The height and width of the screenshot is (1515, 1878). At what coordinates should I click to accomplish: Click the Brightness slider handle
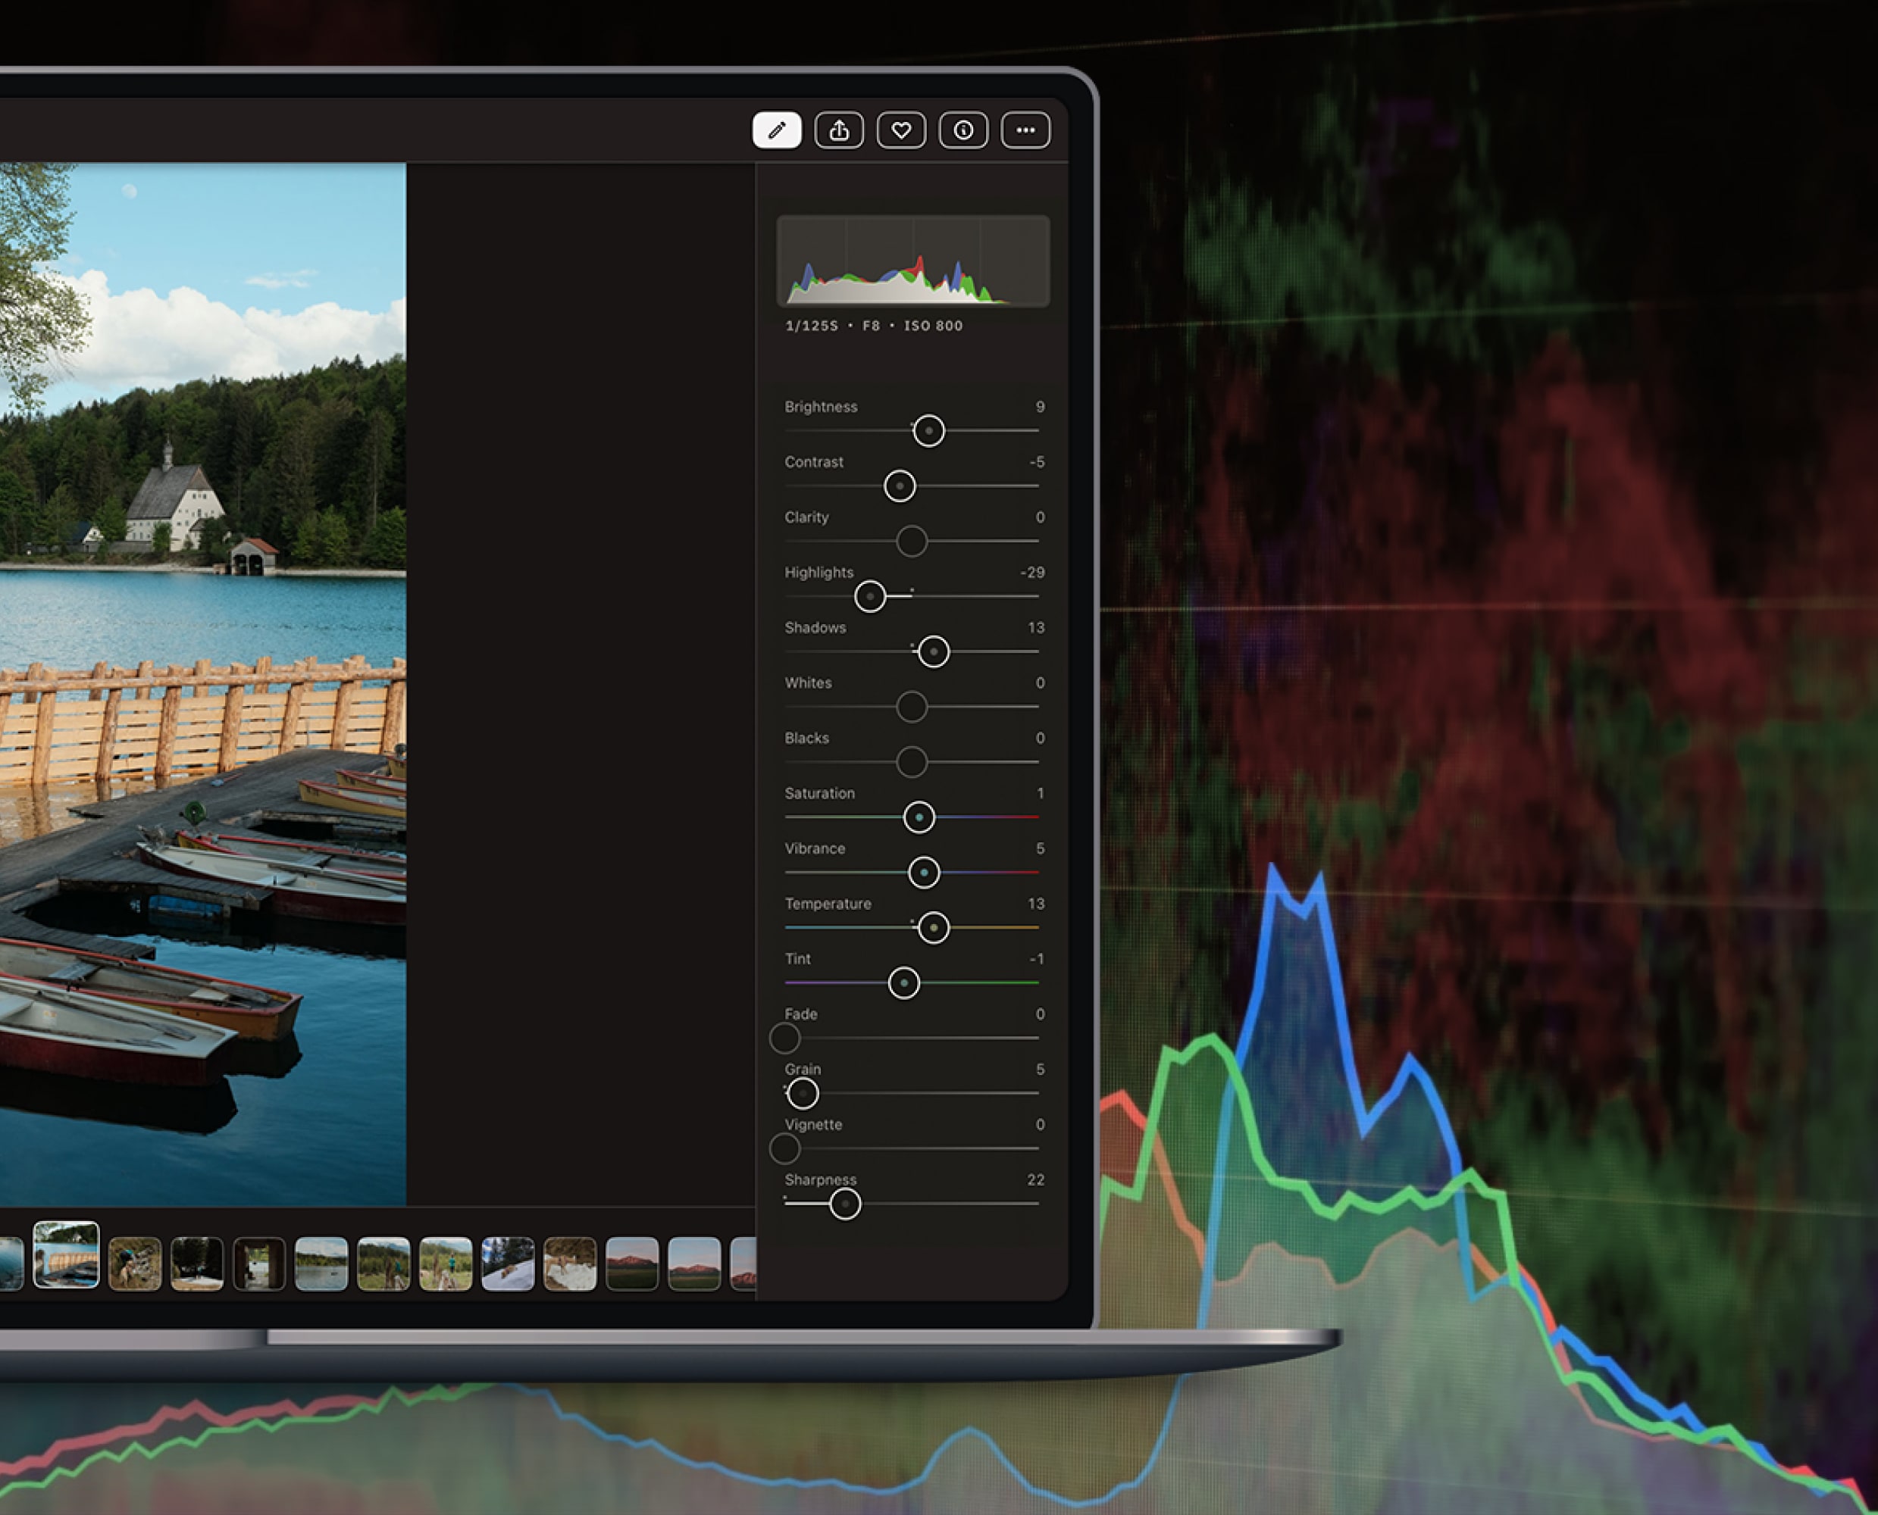point(928,431)
